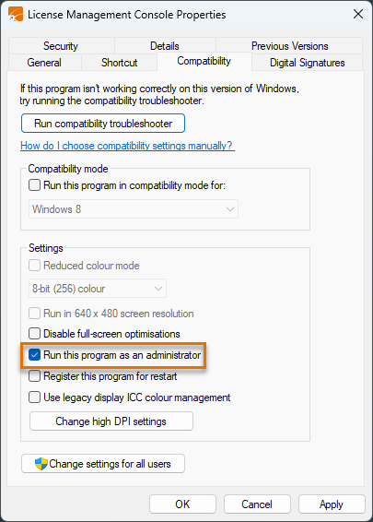Expand the 8-bit (256) colour dropdown
Screen dimensions: 373x522
pos(98,289)
